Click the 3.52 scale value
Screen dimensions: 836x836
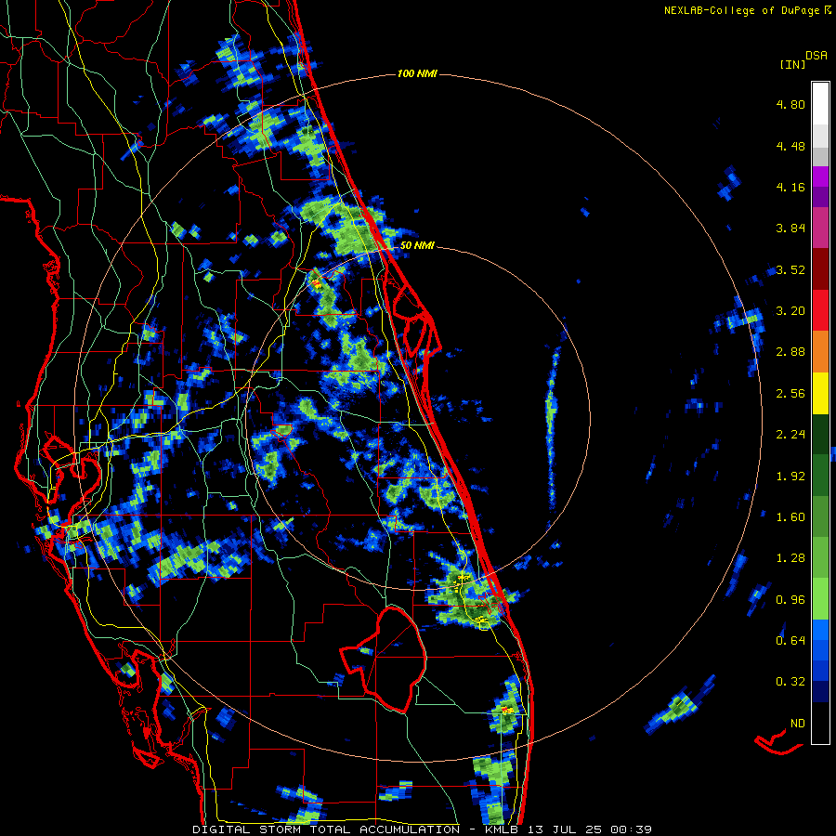tap(790, 269)
